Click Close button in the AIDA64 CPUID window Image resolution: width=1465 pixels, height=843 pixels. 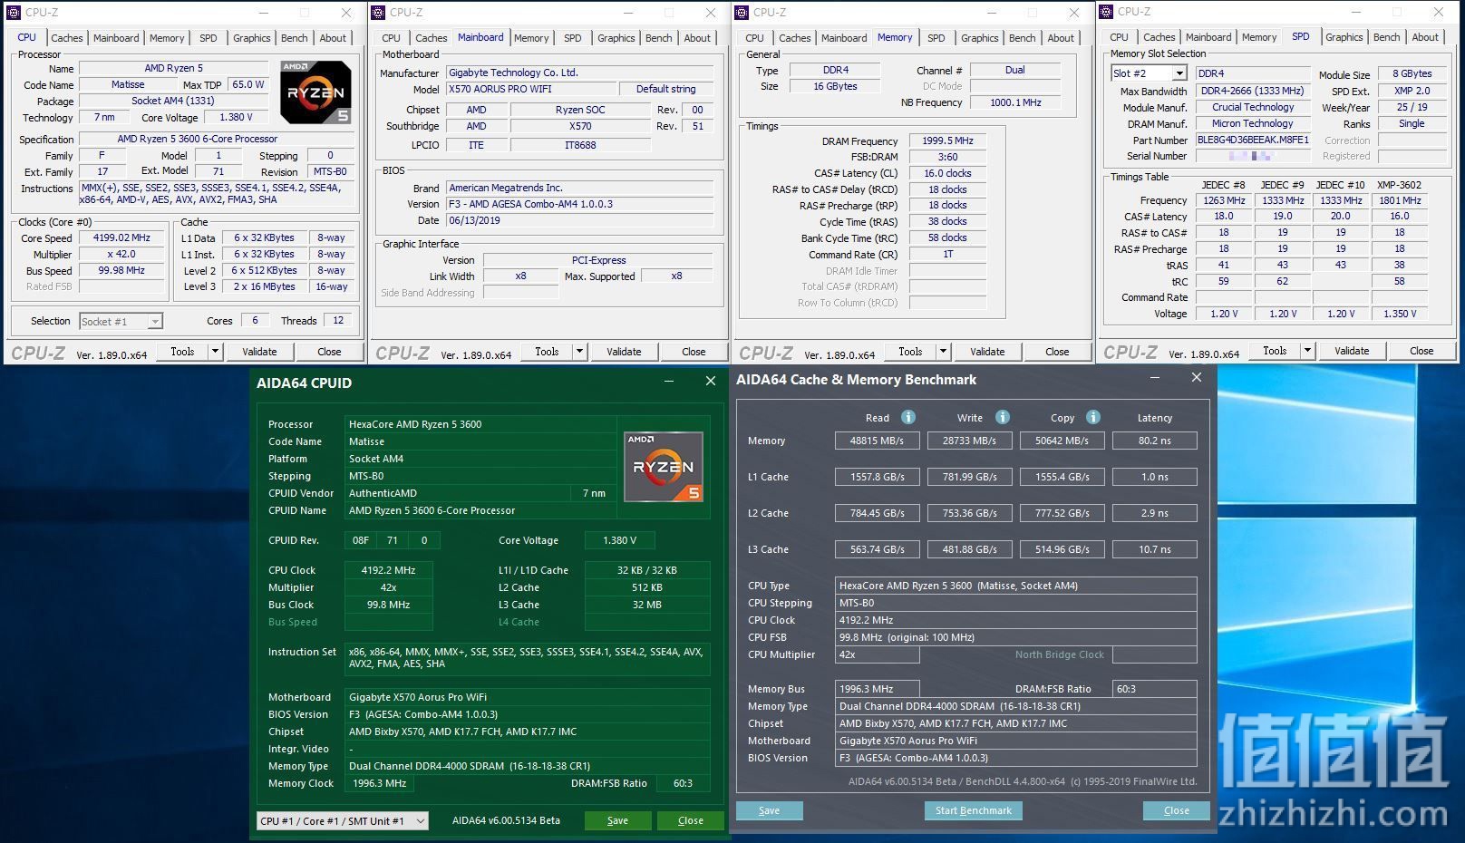click(x=691, y=820)
